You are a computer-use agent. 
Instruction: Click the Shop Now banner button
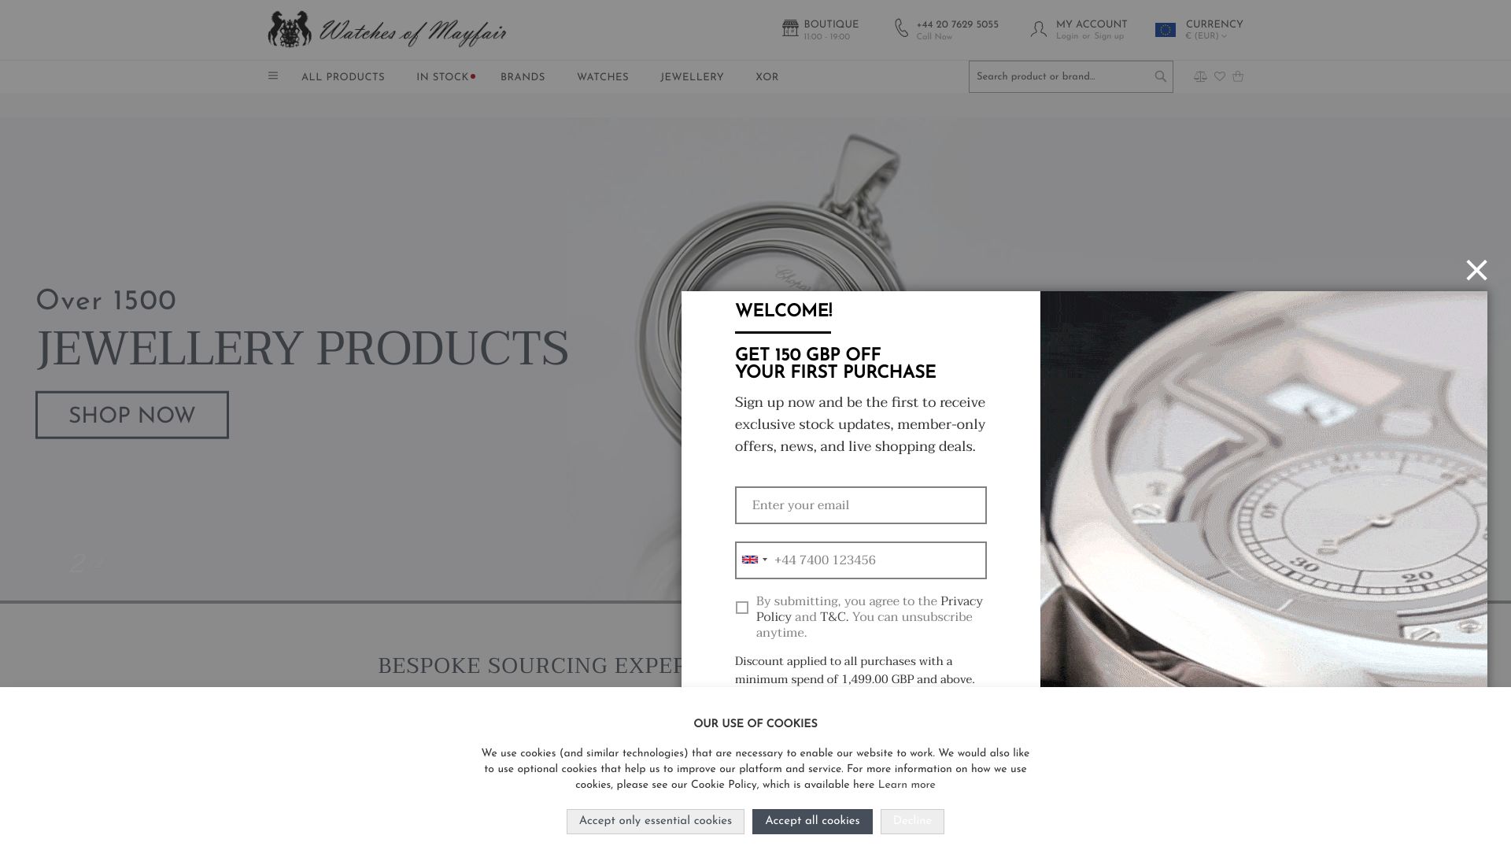(x=132, y=416)
